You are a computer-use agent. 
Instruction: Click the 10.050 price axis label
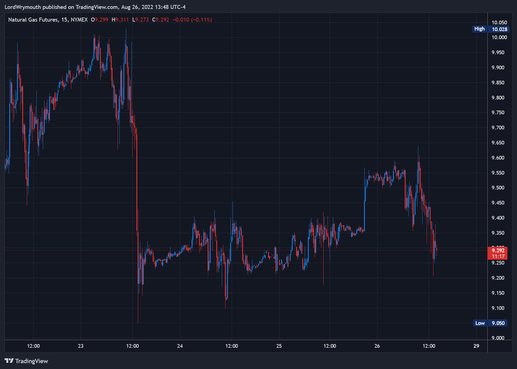coord(499,22)
